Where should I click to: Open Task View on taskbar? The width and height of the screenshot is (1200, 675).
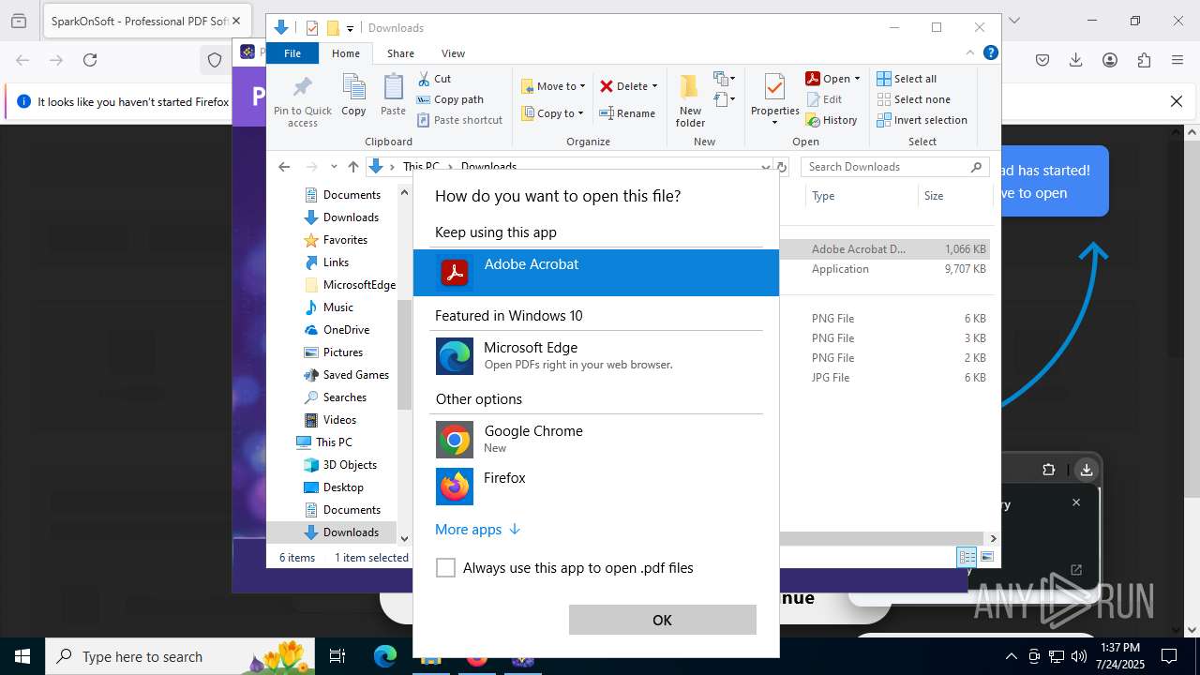coord(337,656)
